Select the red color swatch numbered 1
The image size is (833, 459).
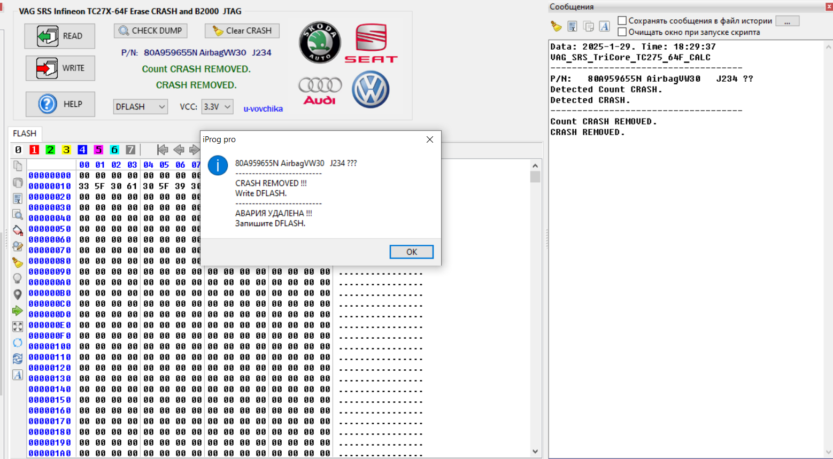(x=34, y=150)
